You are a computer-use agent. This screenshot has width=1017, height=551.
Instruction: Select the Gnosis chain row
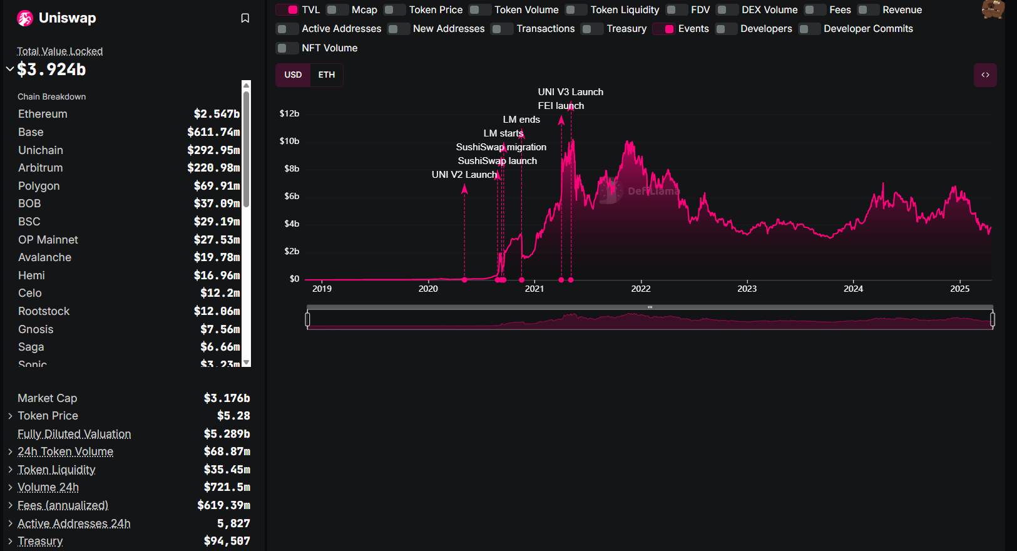129,329
